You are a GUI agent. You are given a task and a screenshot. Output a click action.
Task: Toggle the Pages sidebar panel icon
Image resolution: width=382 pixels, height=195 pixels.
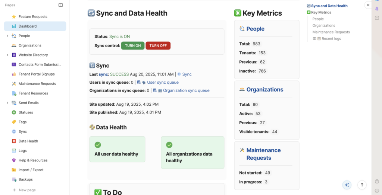(61, 5)
